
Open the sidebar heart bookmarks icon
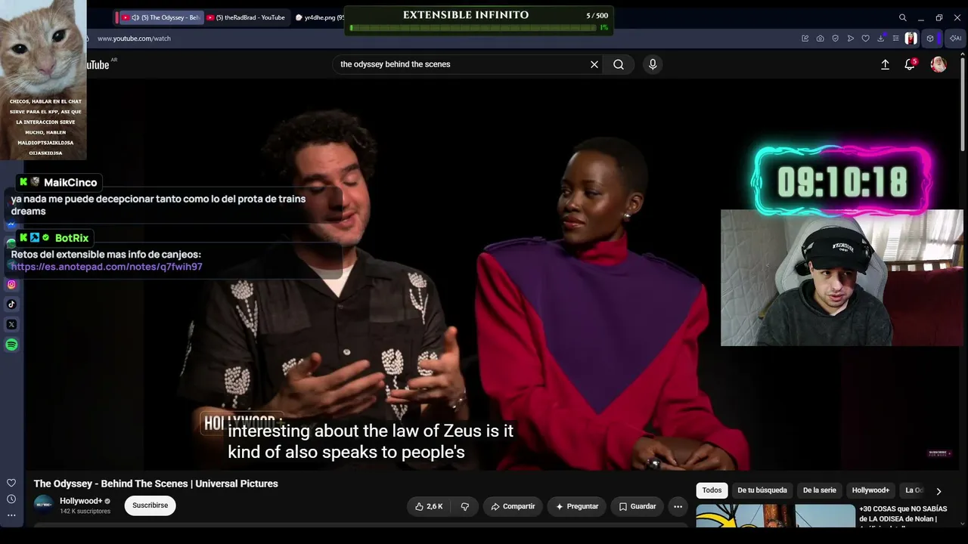pyautogui.click(x=11, y=483)
